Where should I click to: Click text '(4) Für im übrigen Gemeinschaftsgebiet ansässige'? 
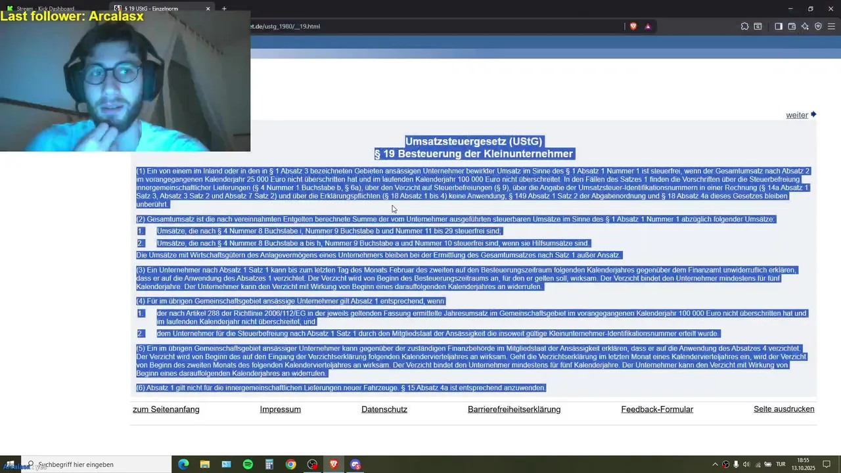click(x=291, y=301)
